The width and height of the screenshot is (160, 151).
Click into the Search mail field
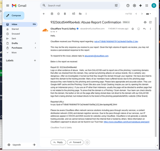(x=80, y=5)
